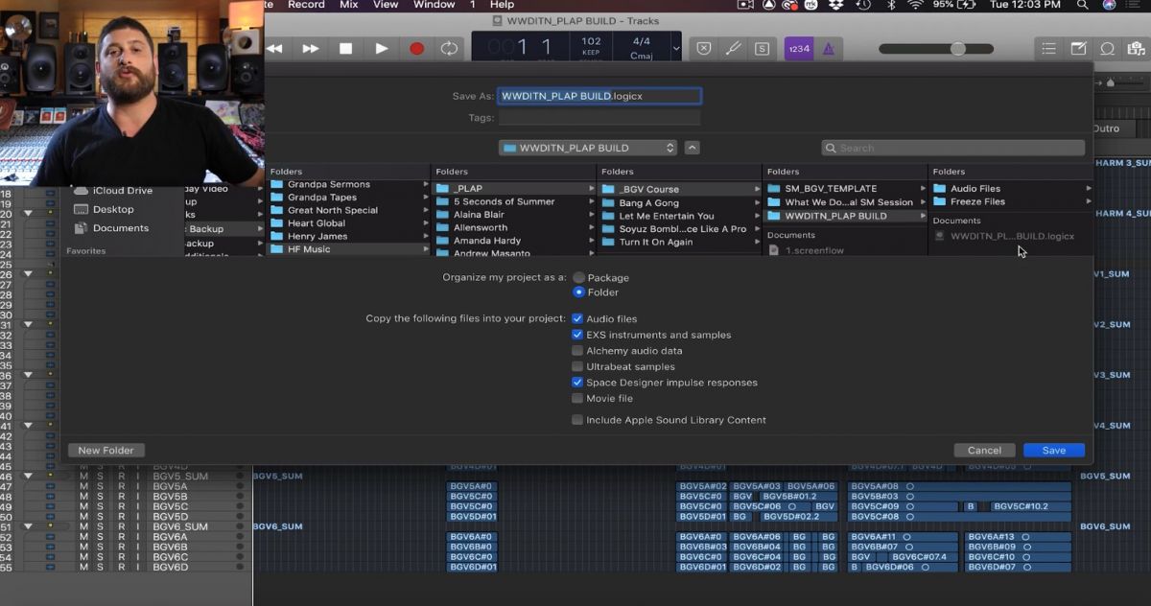Screen dimensions: 1151x606
Task: Open the Window menu
Action: coord(434,5)
